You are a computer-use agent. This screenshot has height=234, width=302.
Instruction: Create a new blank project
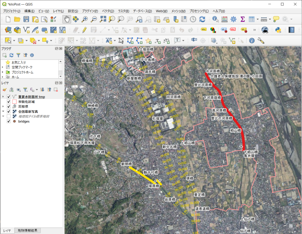pos(8,19)
